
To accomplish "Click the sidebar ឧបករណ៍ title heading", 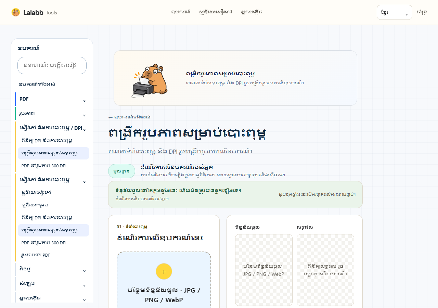I will [x=29, y=48].
